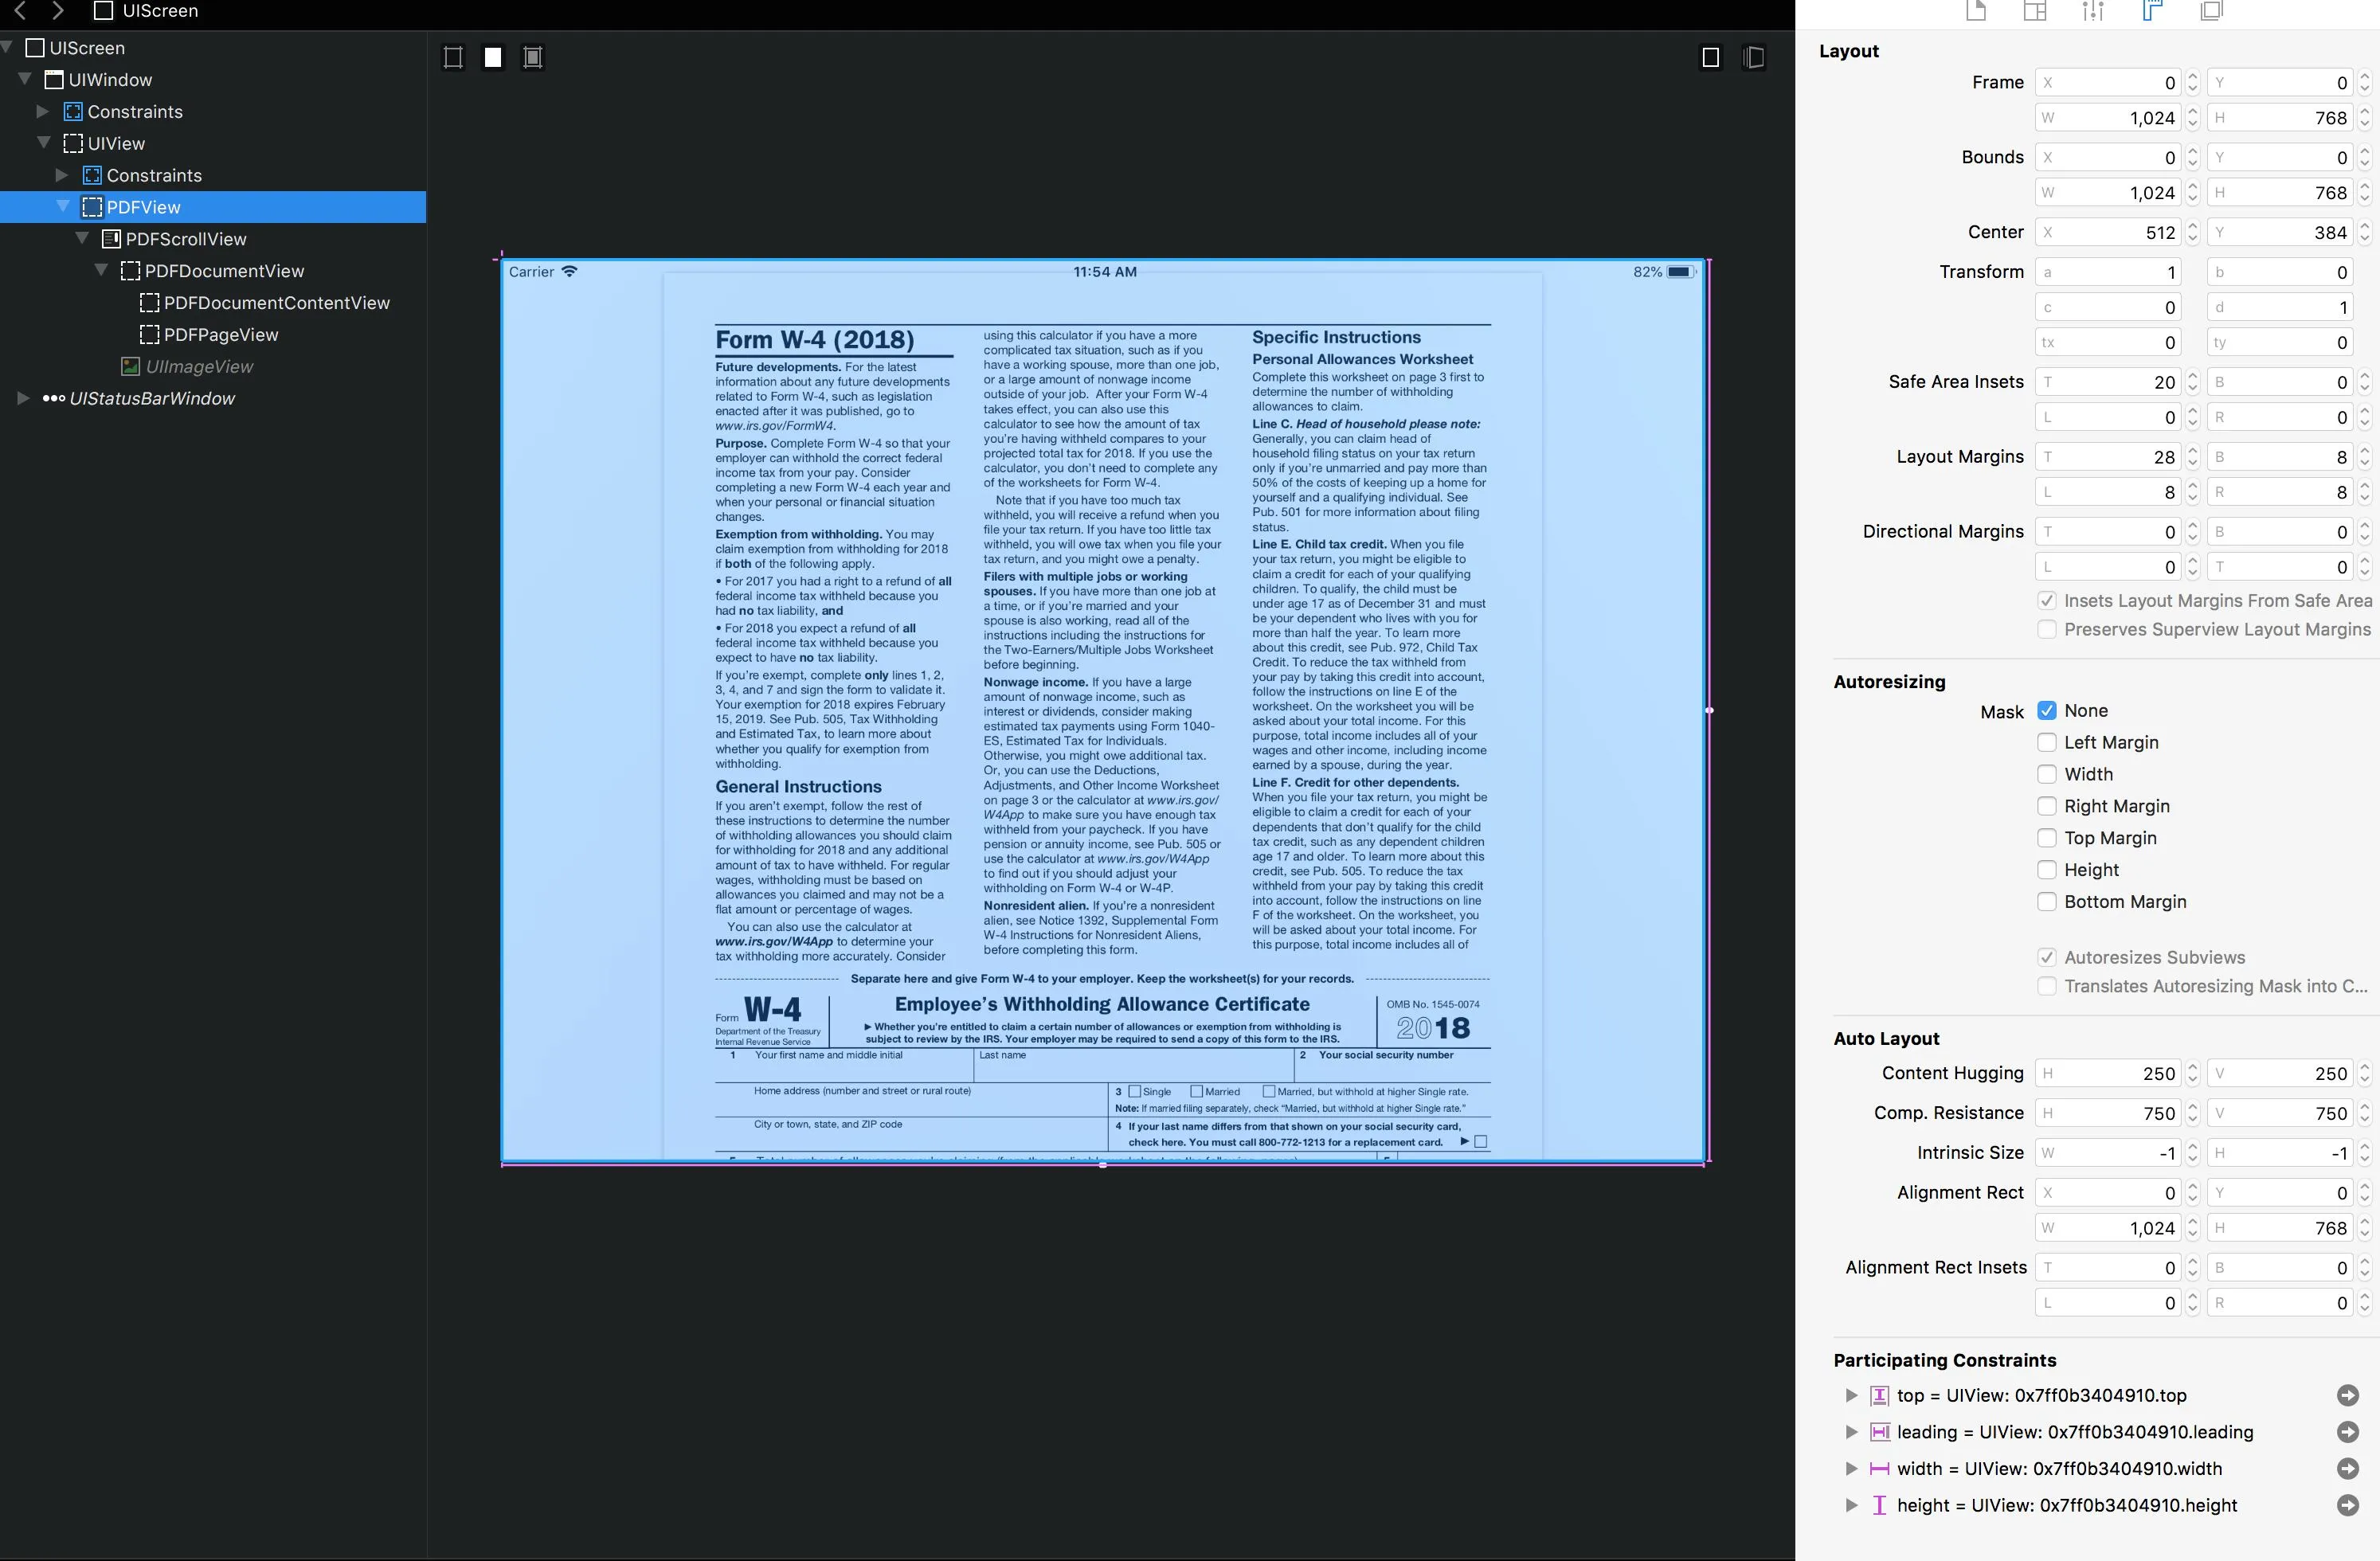
Task: Expand the top constraint disclosure triangle
Action: 1851,1395
